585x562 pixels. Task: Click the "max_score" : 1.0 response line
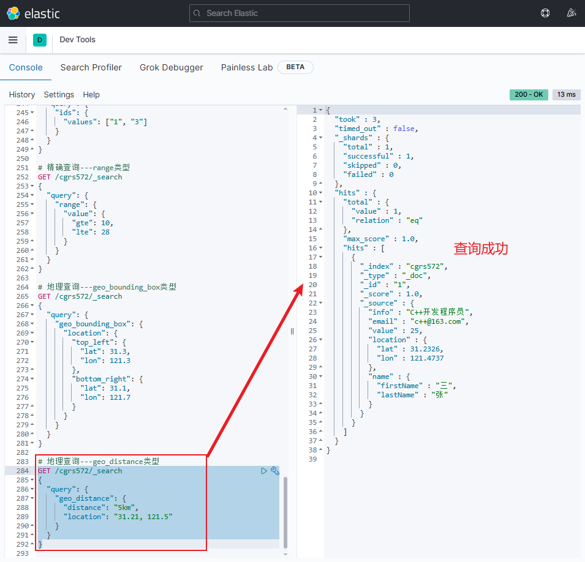pyautogui.click(x=380, y=239)
